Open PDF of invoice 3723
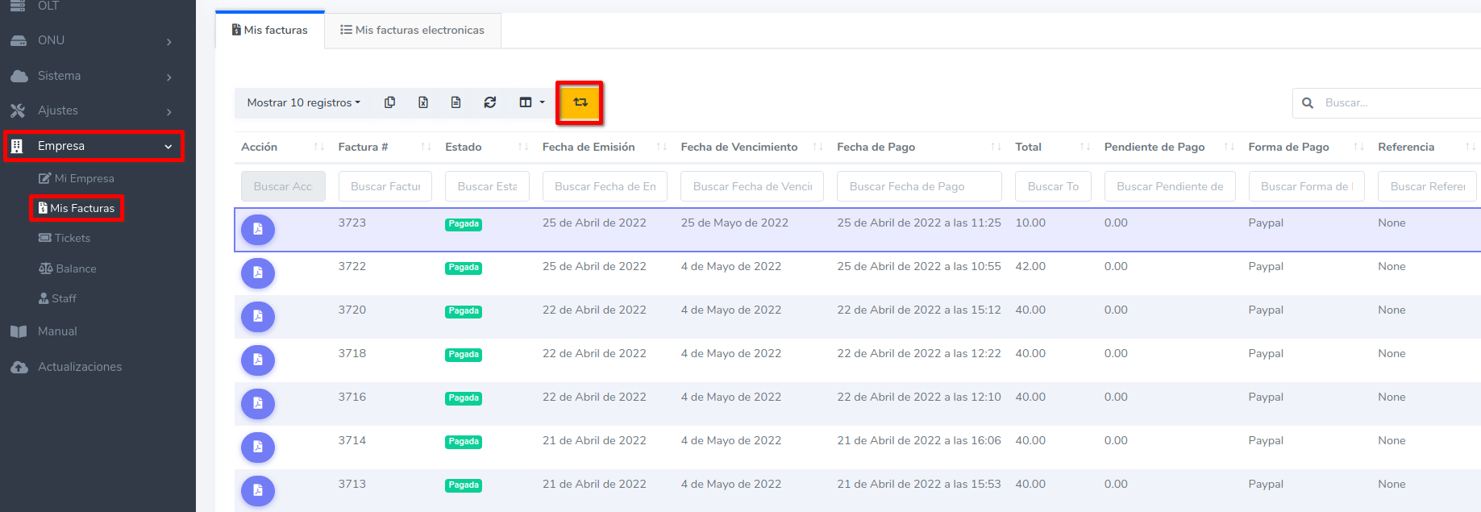1481x512 pixels. pyautogui.click(x=258, y=230)
